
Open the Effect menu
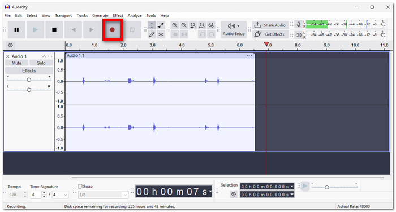tap(118, 16)
